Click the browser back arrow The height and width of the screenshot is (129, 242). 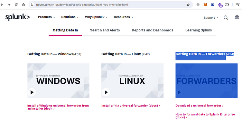[2, 4]
